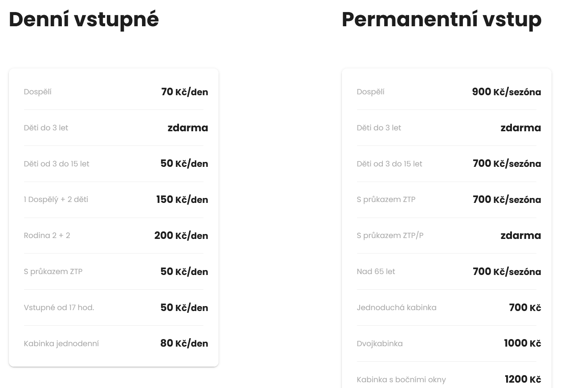Click the "150 Kč/den" price
This screenshot has height=388, width=564.
[182, 200]
